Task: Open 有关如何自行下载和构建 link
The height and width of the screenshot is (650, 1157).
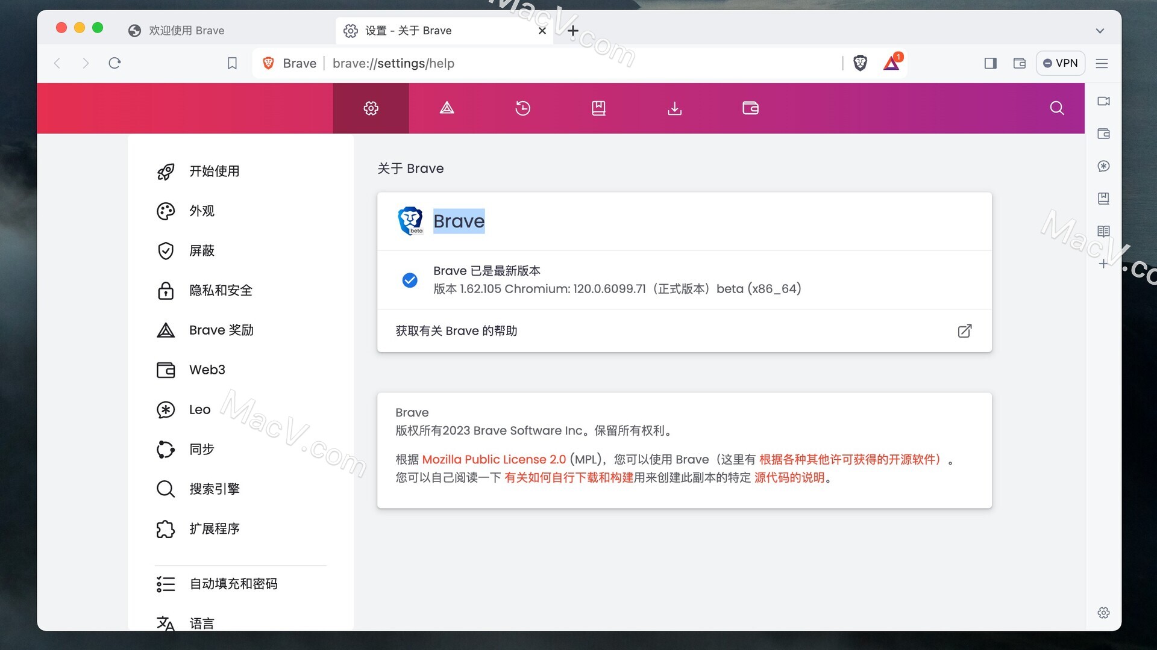Action: [x=569, y=478]
